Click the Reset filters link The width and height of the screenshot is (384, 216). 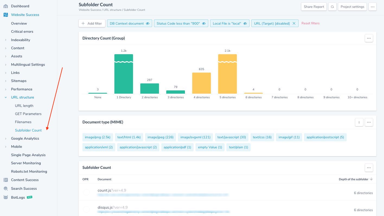click(x=311, y=23)
